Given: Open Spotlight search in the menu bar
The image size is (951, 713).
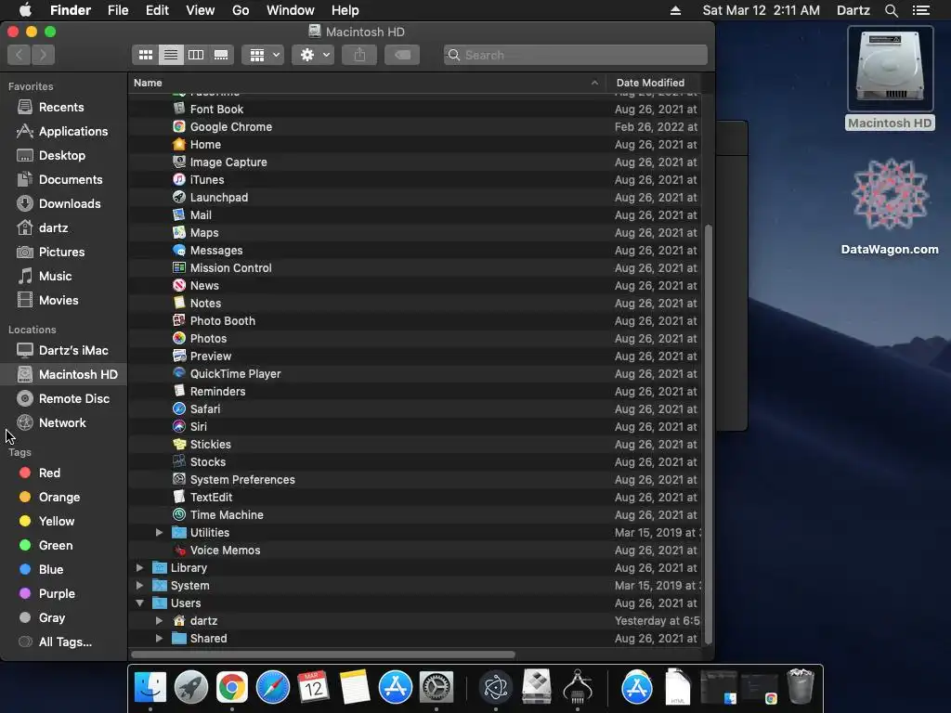Looking at the screenshot, I should point(891,10).
